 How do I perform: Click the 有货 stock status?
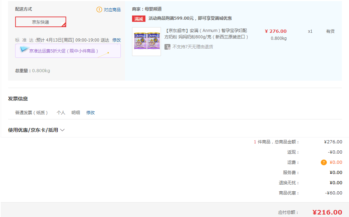click(x=330, y=31)
